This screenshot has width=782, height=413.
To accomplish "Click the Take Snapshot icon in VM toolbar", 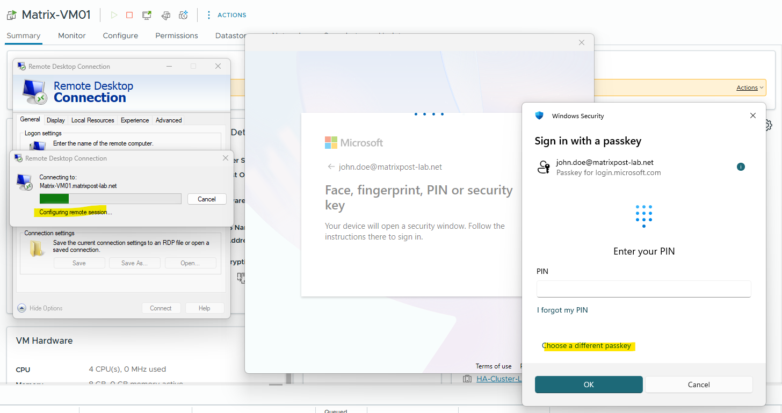I will (183, 15).
